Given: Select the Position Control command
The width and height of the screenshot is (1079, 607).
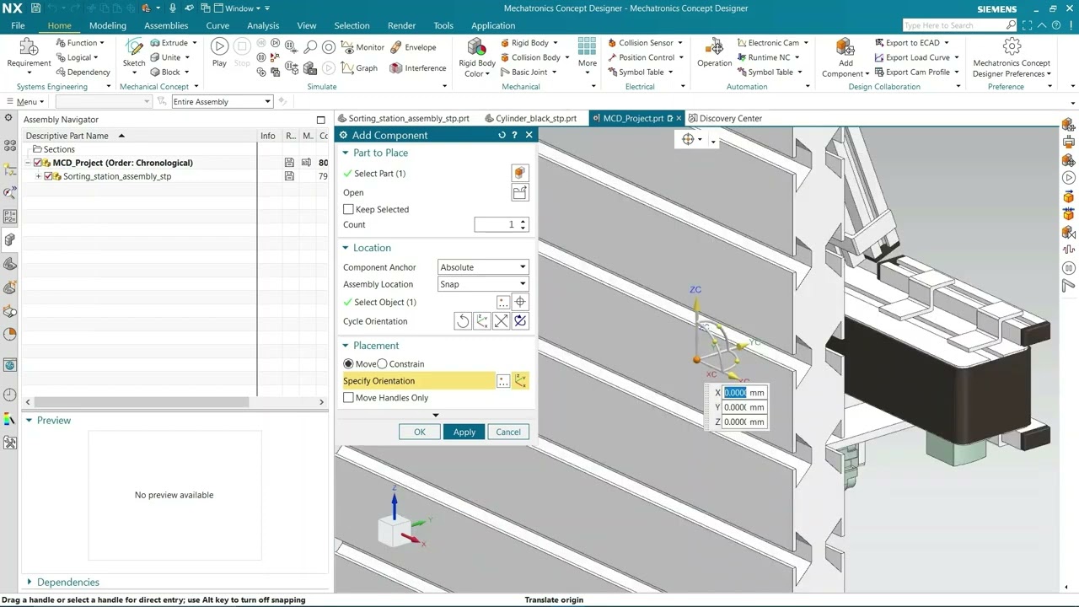Looking at the screenshot, I should click(640, 57).
